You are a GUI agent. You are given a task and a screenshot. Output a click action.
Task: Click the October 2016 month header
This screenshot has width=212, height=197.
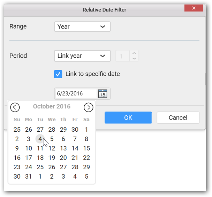[x=52, y=106]
